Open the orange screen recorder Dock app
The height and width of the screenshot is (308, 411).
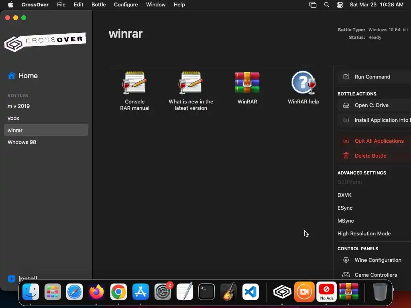[304, 292]
